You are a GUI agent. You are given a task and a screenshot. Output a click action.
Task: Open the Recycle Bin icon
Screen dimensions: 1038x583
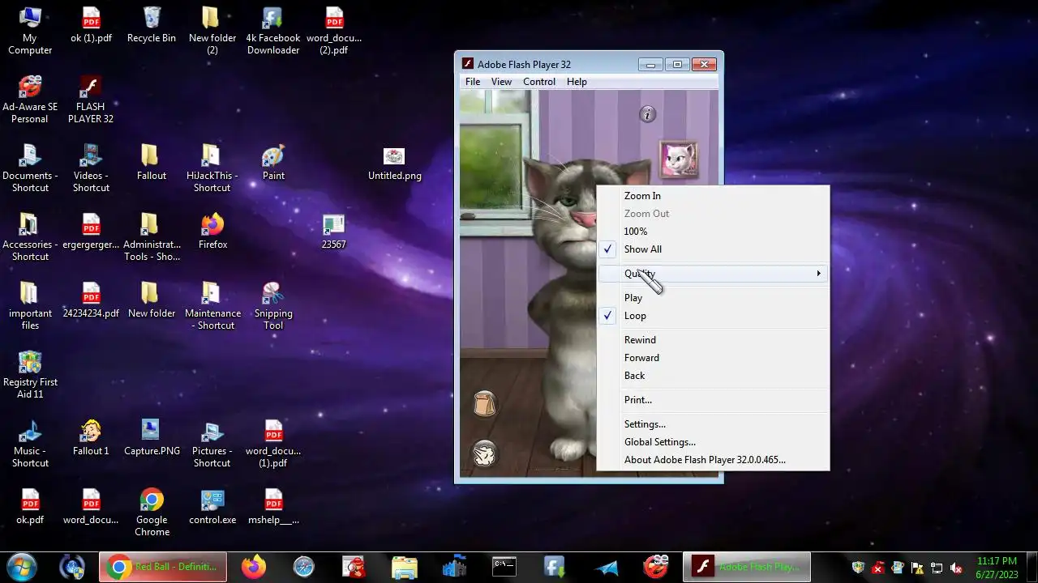point(152,26)
